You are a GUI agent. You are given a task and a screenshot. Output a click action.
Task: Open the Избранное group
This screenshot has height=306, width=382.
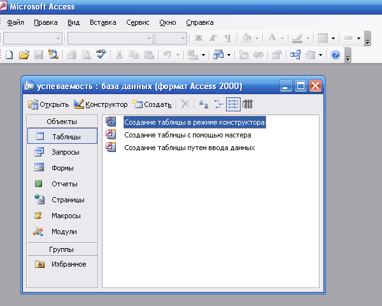click(62, 264)
